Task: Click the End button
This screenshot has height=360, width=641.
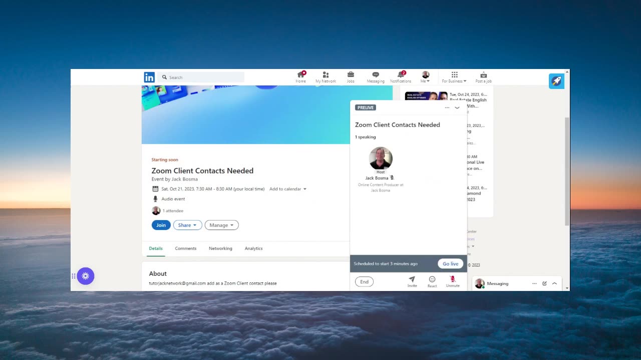Action: click(x=364, y=281)
